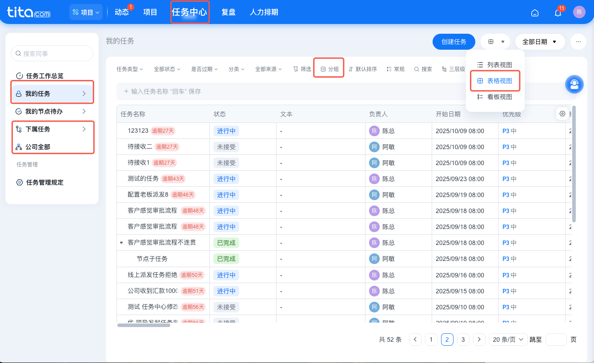This screenshot has height=363, width=594.
Task: Click the 创建任务 button
Action: click(454, 41)
